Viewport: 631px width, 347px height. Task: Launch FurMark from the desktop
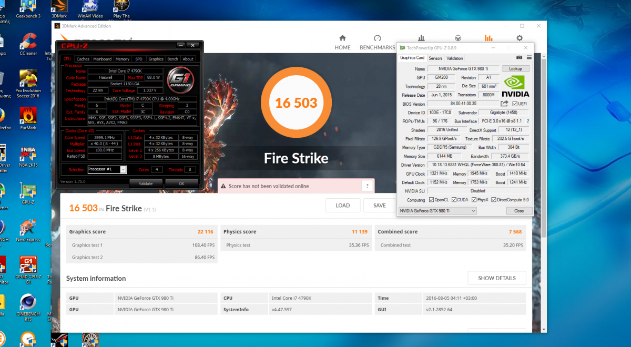(28, 118)
